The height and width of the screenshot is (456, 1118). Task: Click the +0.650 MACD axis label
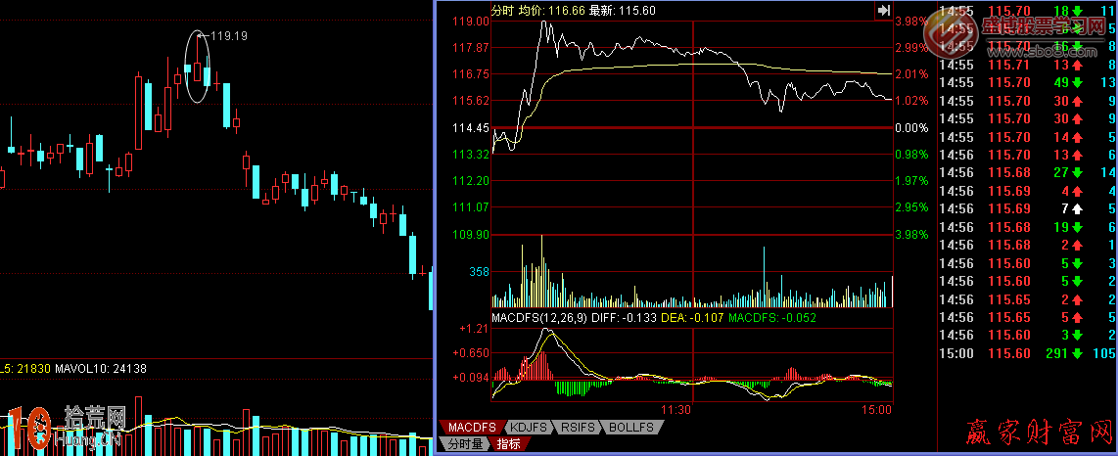click(471, 353)
